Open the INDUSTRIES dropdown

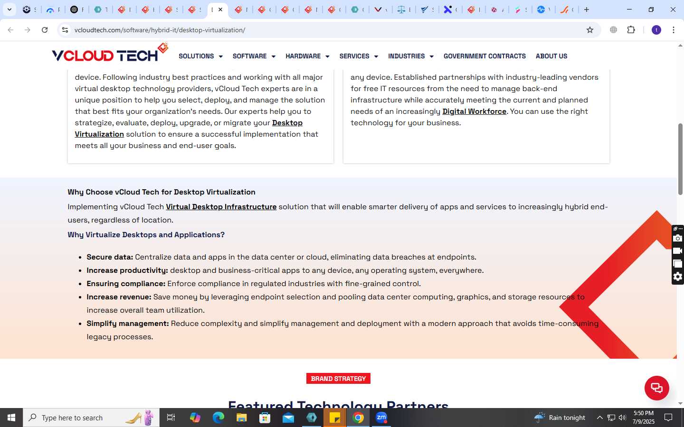(x=411, y=56)
